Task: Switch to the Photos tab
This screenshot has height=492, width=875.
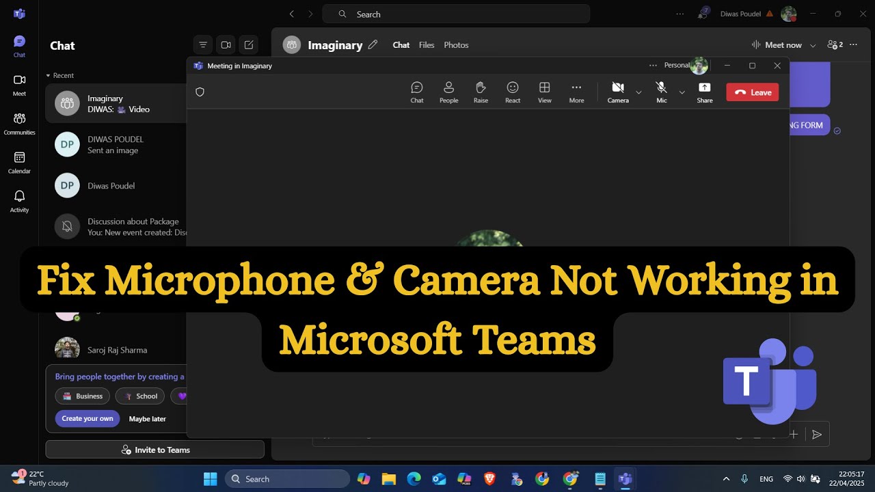Action: coord(456,45)
